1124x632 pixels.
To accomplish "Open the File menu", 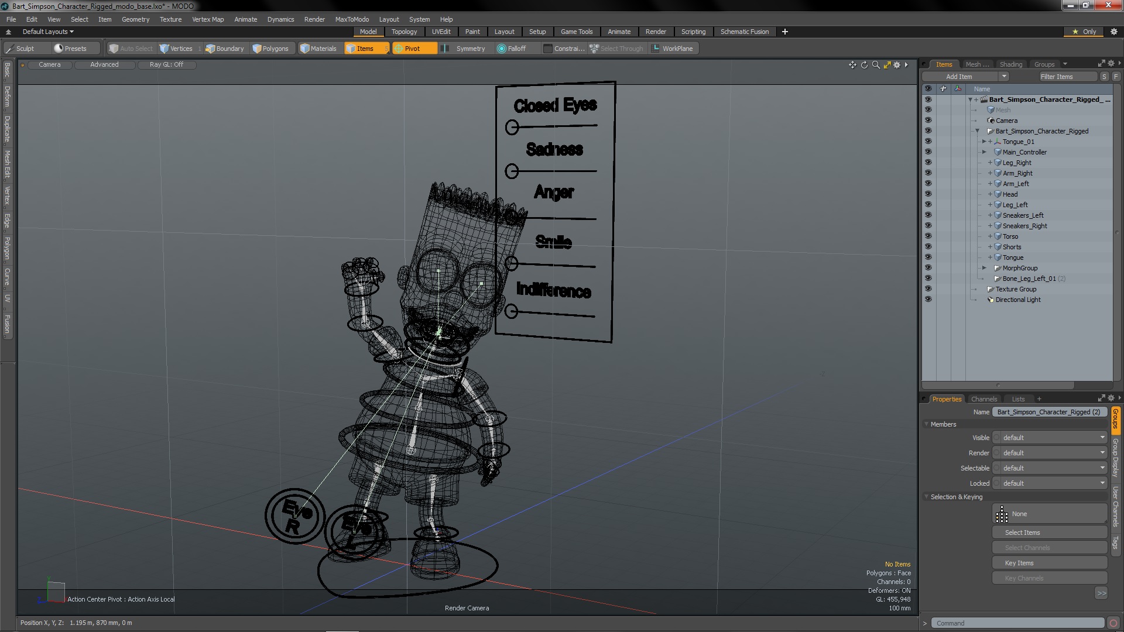I will pyautogui.click(x=11, y=19).
